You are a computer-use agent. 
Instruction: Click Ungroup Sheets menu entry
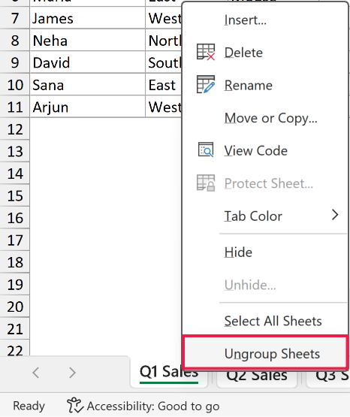click(x=265, y=353)
